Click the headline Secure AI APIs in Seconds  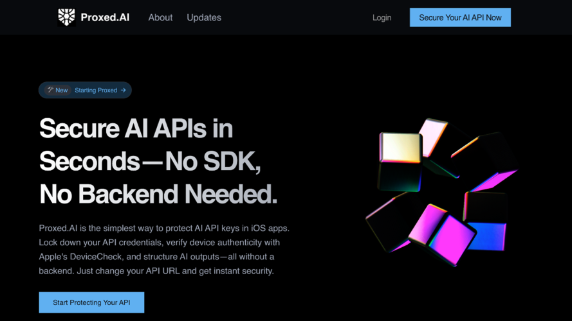158,161
